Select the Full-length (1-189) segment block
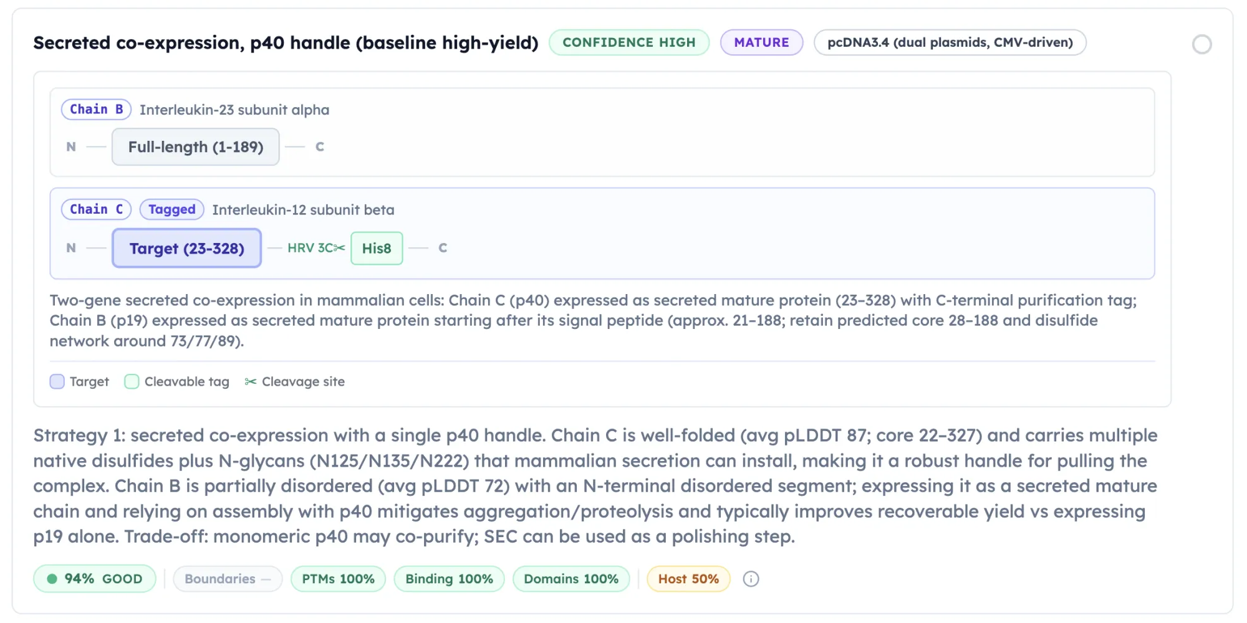The width and height of the screenshot is (1247, 623). coord(196,147)
